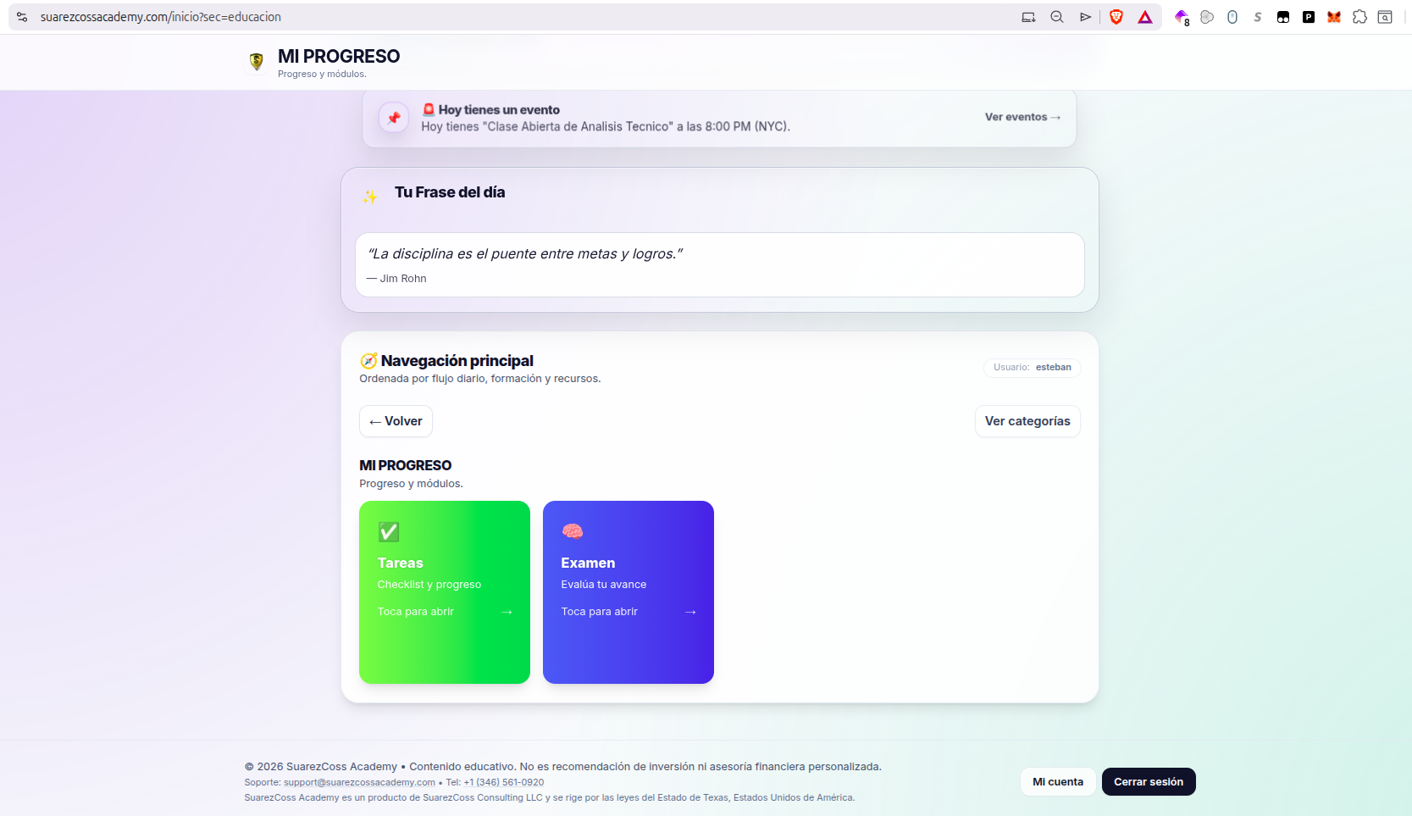Click the support email address link
Viewport: 1412px width, 816px height.
pyautogui.click(x=359, y=783)
